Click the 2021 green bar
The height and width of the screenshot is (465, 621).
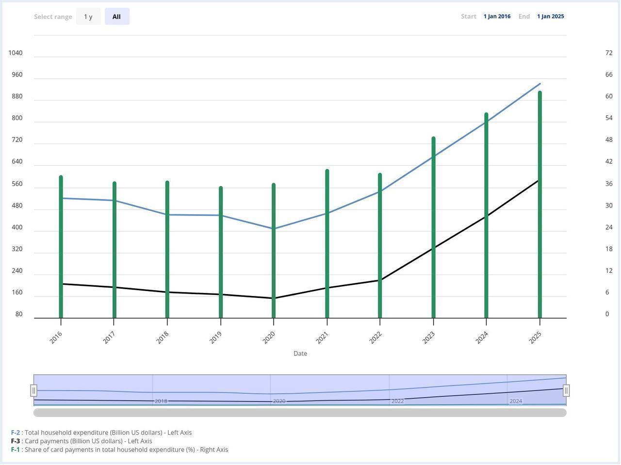[x=327, y=244]
